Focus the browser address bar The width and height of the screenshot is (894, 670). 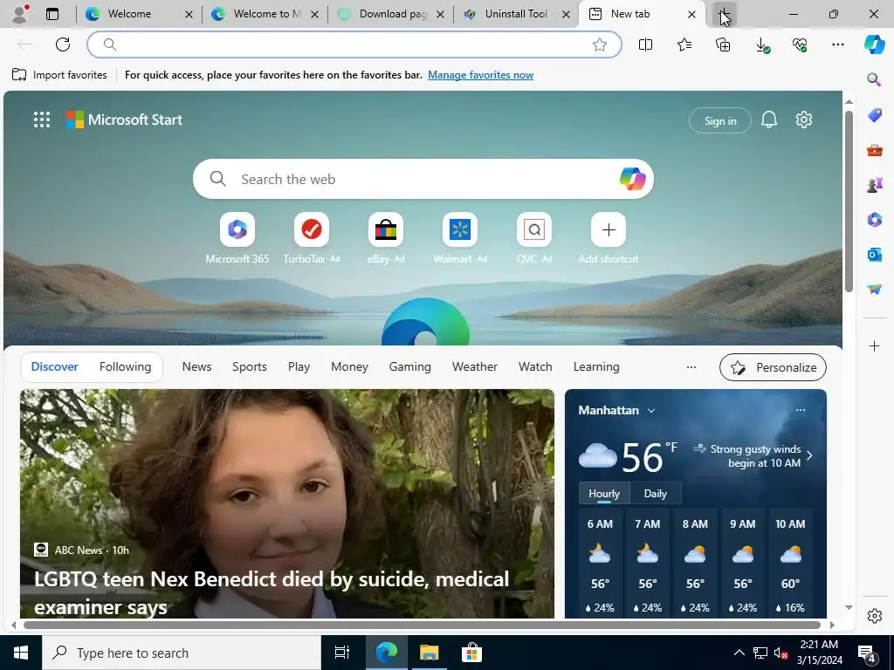354,44
